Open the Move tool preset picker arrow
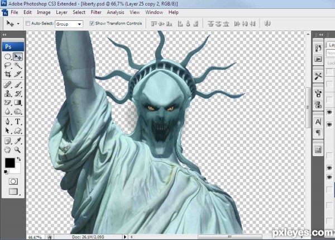This screenshot has width=335, height=240. (18, 23)
